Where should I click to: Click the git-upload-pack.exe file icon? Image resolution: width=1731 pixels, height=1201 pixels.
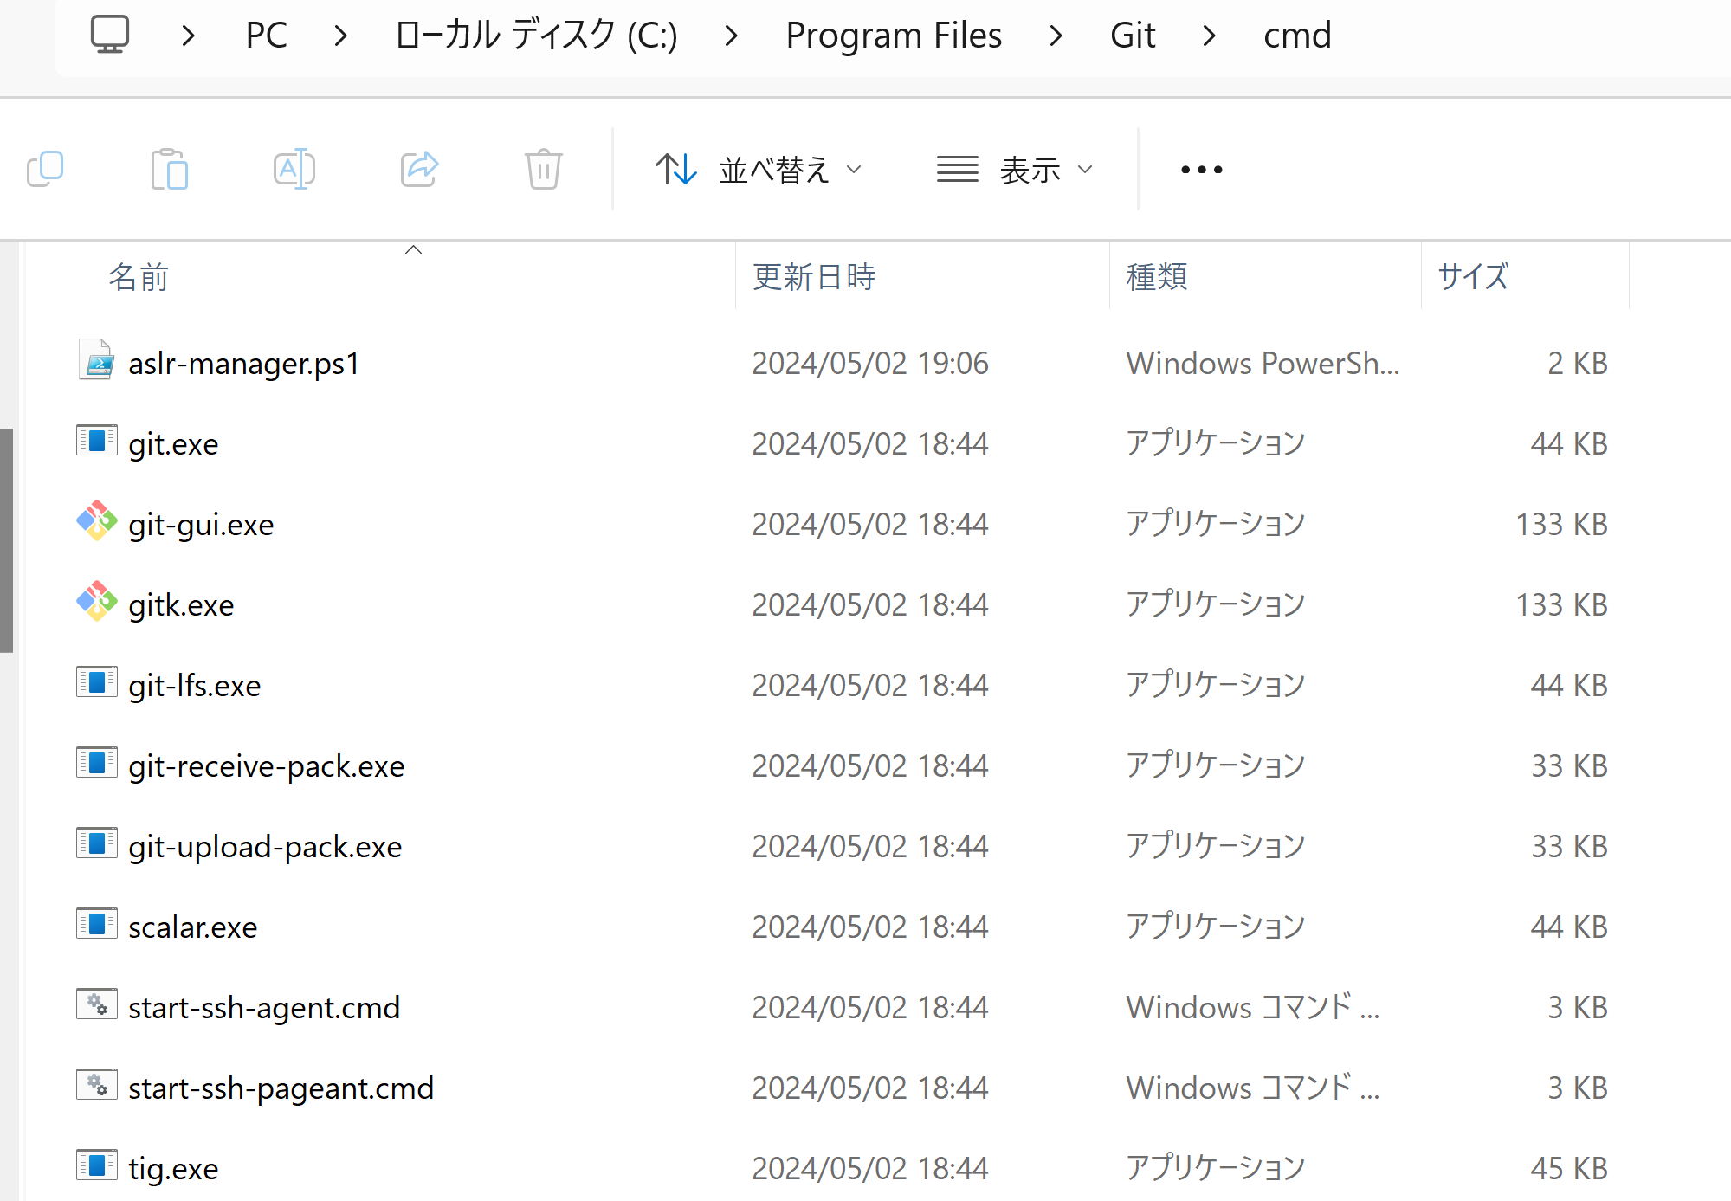click(96, 843)
